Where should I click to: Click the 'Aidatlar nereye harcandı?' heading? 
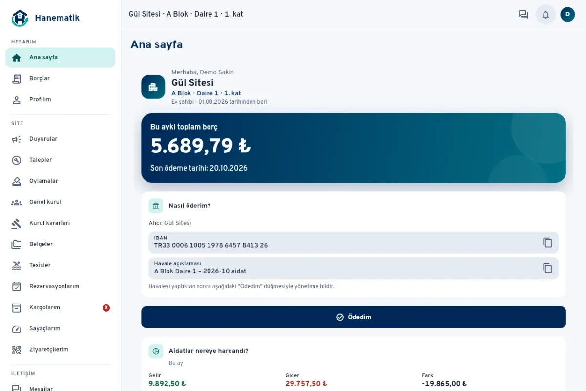(x=209, y=351)
